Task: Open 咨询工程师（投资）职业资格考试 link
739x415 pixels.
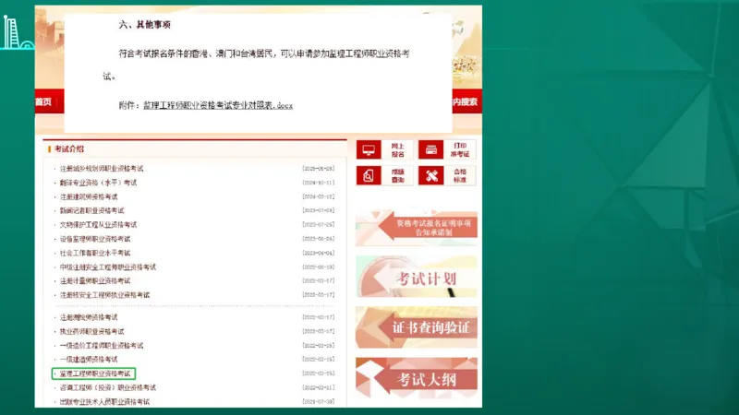Action: tap(107, 387)
